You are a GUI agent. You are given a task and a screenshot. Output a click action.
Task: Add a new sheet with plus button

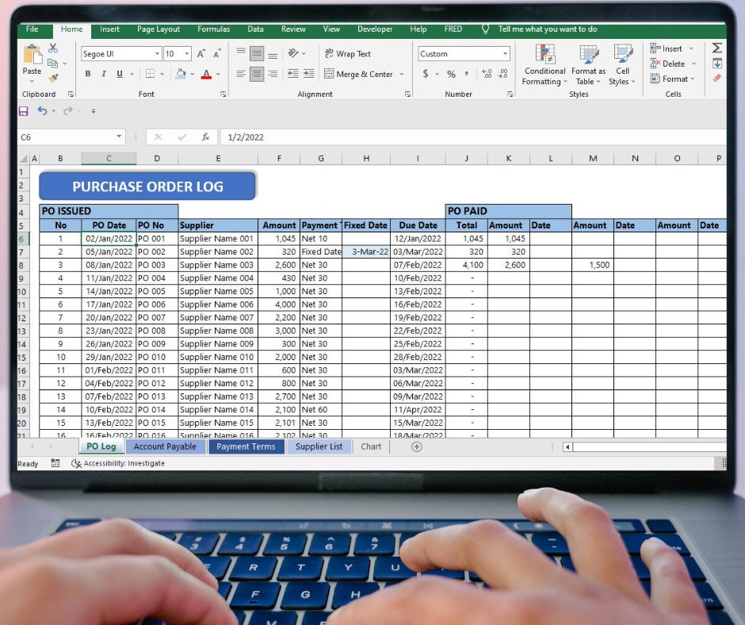417,447
